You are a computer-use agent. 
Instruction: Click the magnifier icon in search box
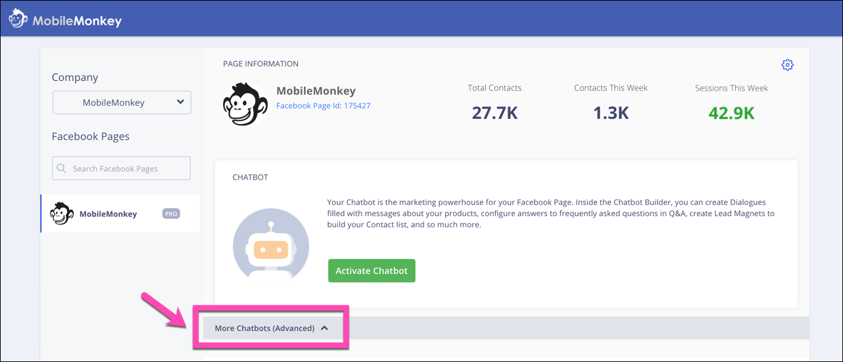click(62, 168)
